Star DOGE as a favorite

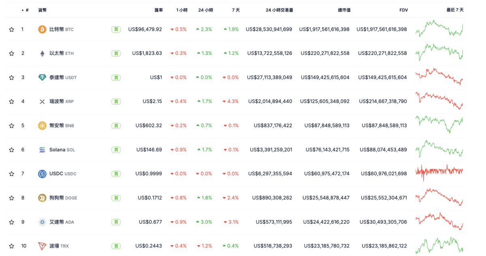[12, 198]
